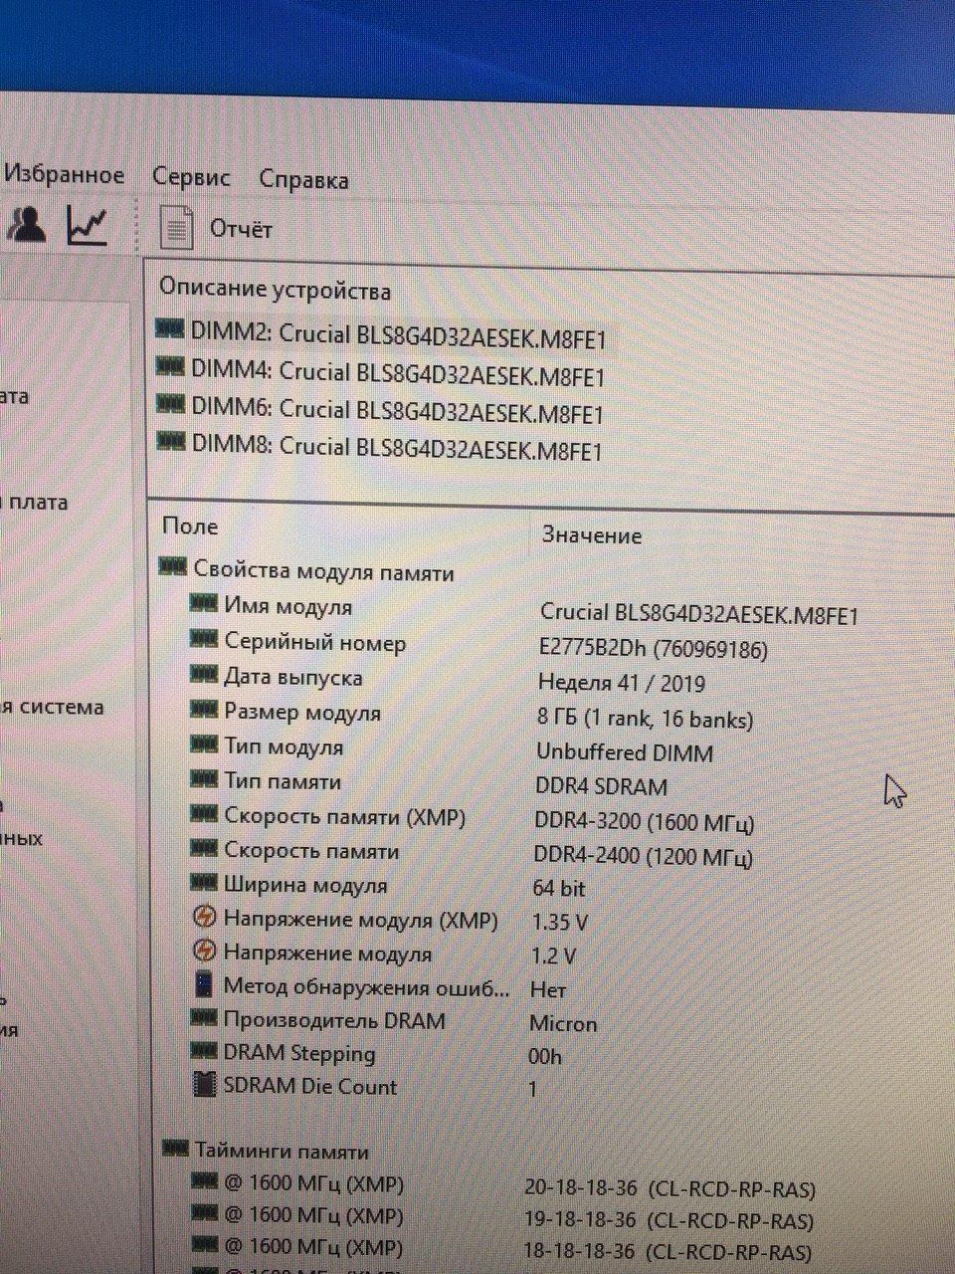Viewport: 955px width, 1274px height.
Task: Select value Micron
Action: tap(563, 1023)
